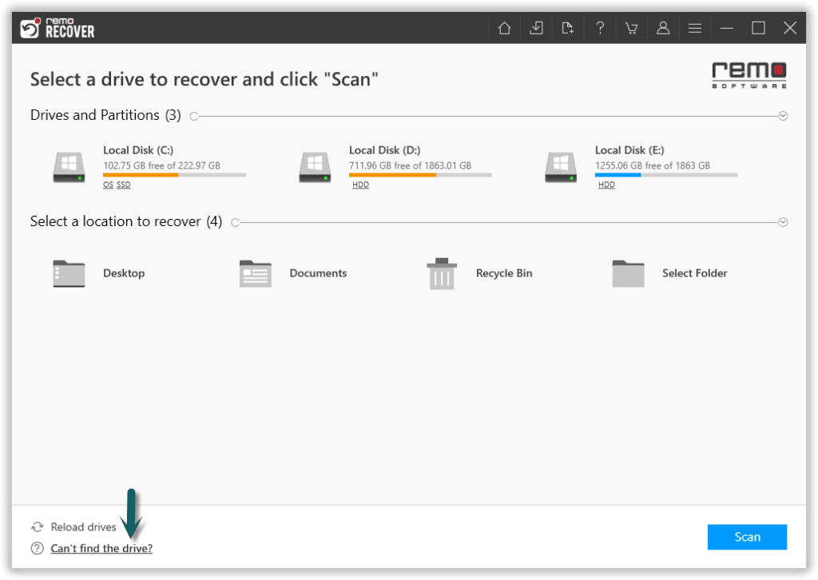Open Help via the question mark icon
Image resolution: width=818 pixels, height=580 pixels.
[x=600, y=27]
